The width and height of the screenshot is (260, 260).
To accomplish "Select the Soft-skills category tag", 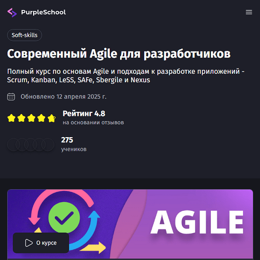I will pyautogui.click(x=25, y=35).
